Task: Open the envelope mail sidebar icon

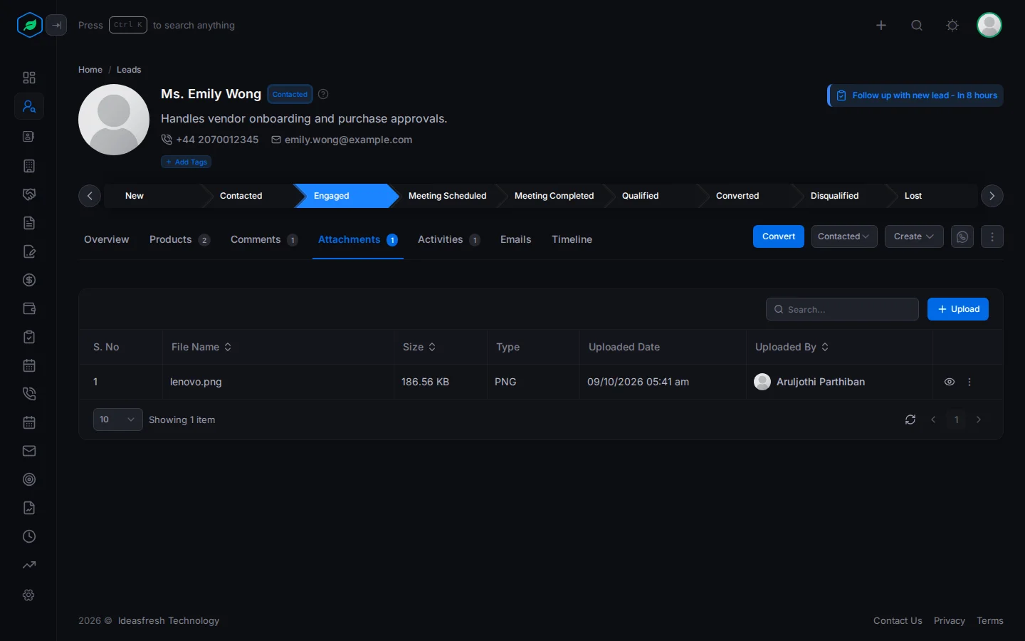Action: point(29,451)
